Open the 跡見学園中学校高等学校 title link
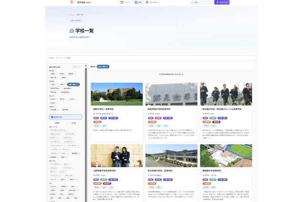Screen dimensions: 304x202 coord(159,109)
